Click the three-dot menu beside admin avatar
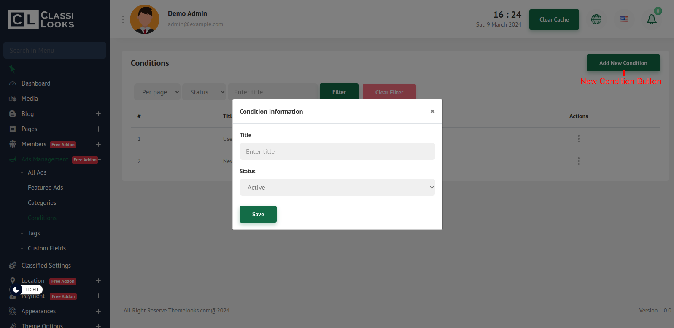This screenshot has width=674, height=328. point(123,19)
